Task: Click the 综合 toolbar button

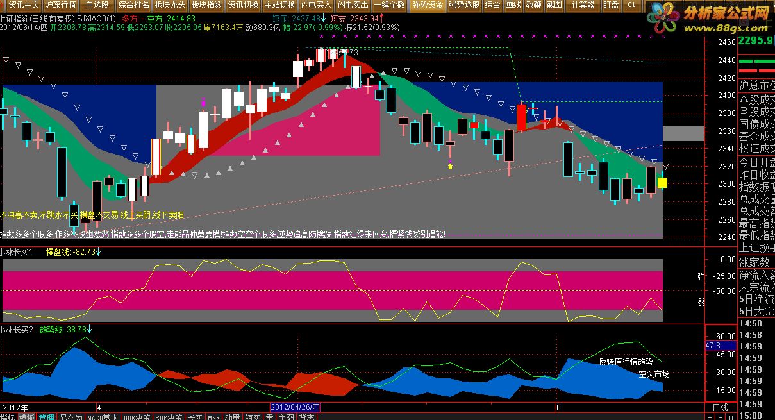Action: point(493,4)
